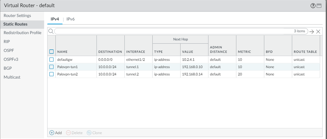
Task: Click the metric 20 cell
Action: pyautogui.click(x=240, y=74)
